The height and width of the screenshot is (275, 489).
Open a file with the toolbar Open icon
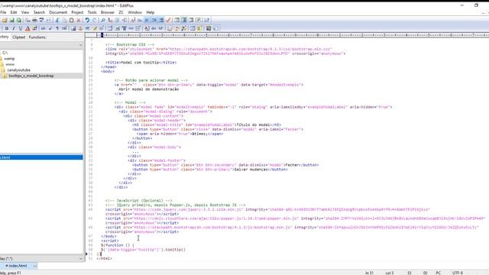click(5, 21)
